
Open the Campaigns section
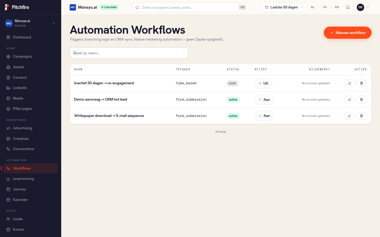(31, 57)
